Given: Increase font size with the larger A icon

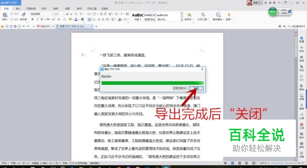Looking at the screenshot, I should point(67,14).
